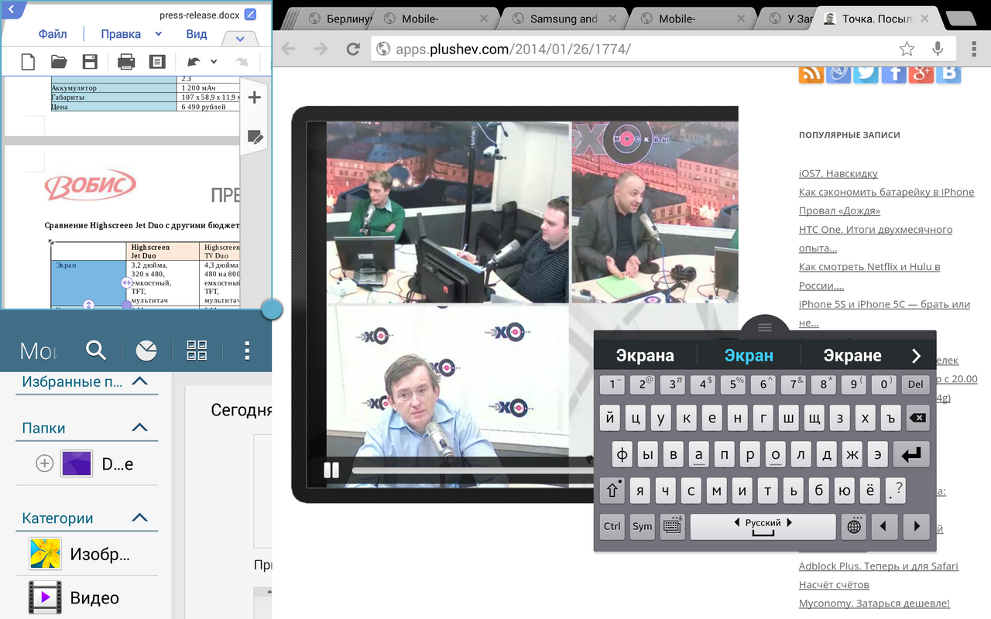Open the link iOS7. Навскидку

[x=838, y=173]
